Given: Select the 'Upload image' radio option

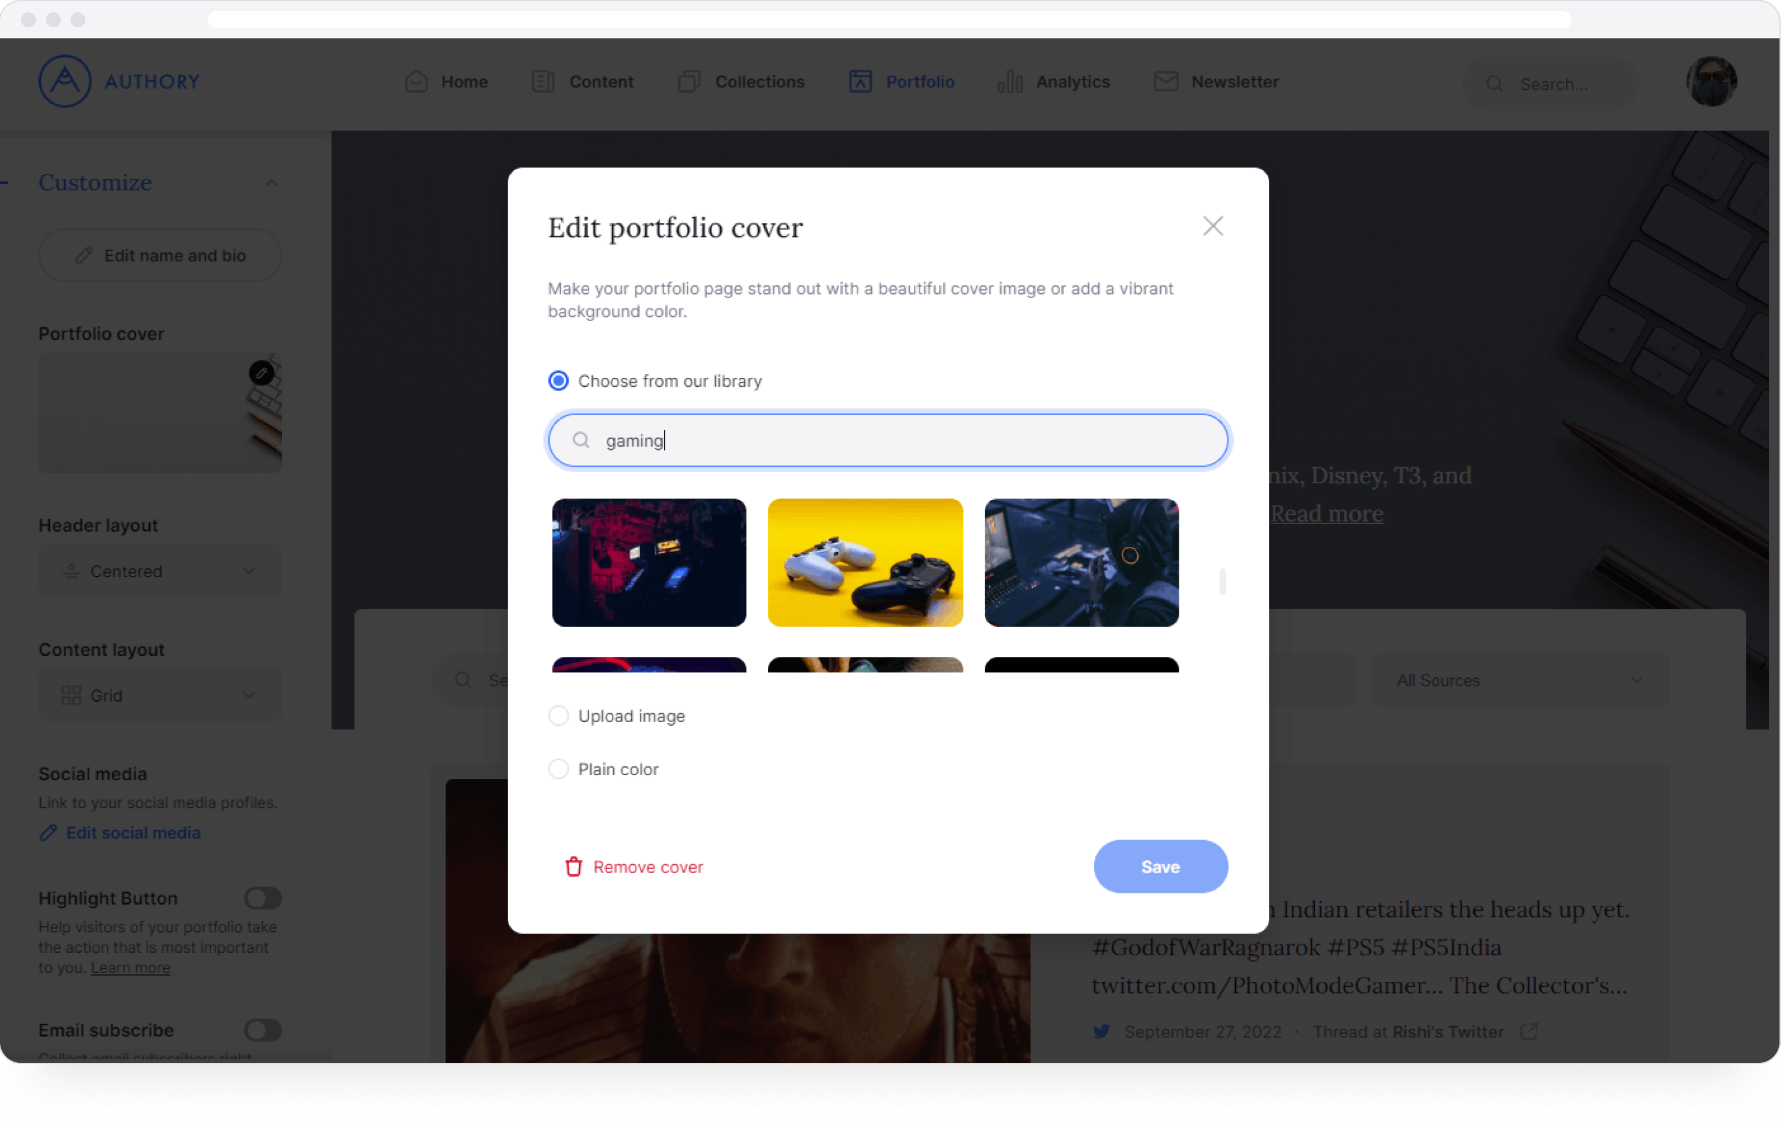Looking at the screenshot, I should [559, 715].
